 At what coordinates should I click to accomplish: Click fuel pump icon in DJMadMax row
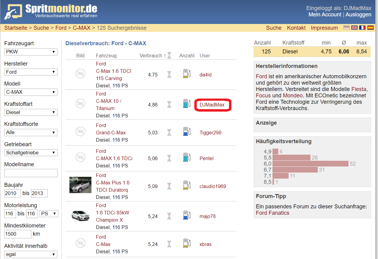187,104
